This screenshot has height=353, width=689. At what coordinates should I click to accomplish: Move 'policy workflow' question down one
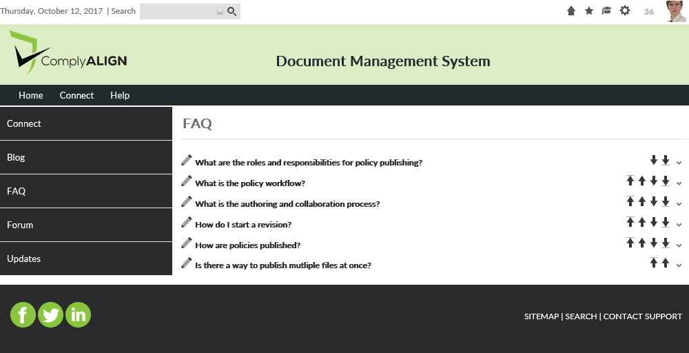pos(654,181)
